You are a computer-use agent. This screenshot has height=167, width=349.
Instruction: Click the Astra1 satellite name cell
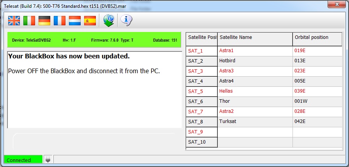(x=255, y=51)
